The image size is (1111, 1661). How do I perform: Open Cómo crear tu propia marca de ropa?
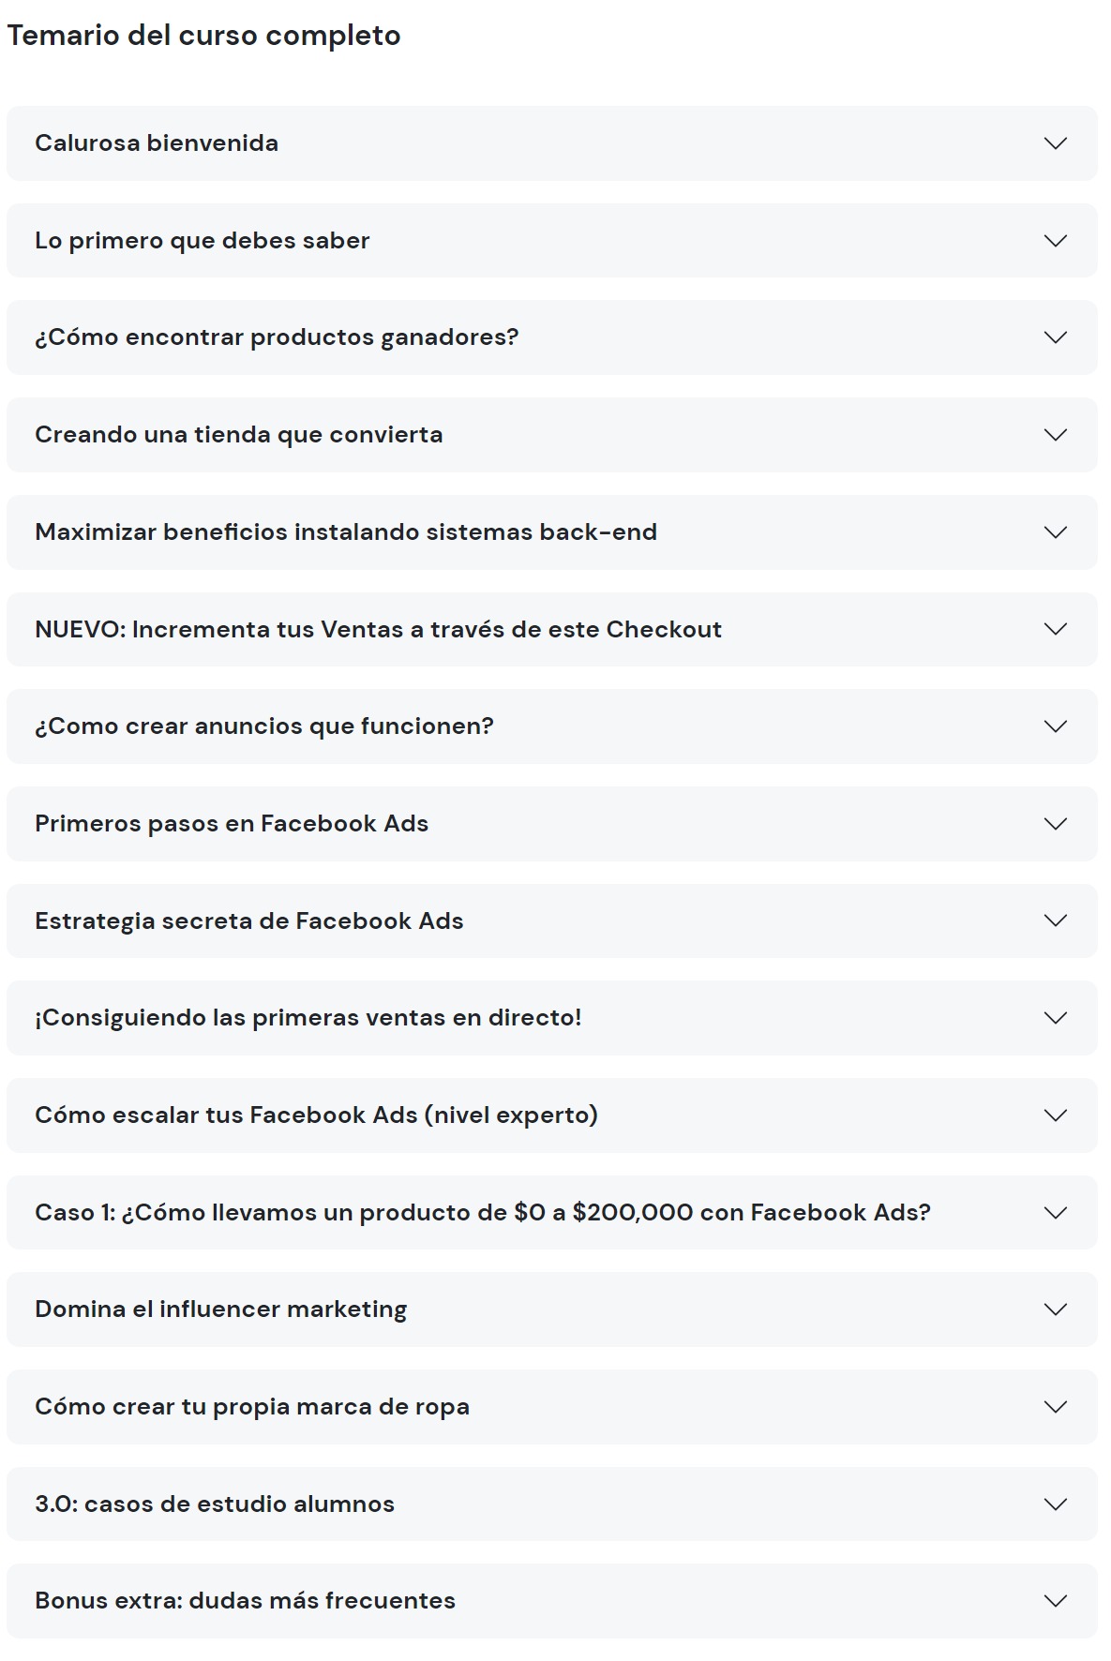[x=1055, y=1407]
